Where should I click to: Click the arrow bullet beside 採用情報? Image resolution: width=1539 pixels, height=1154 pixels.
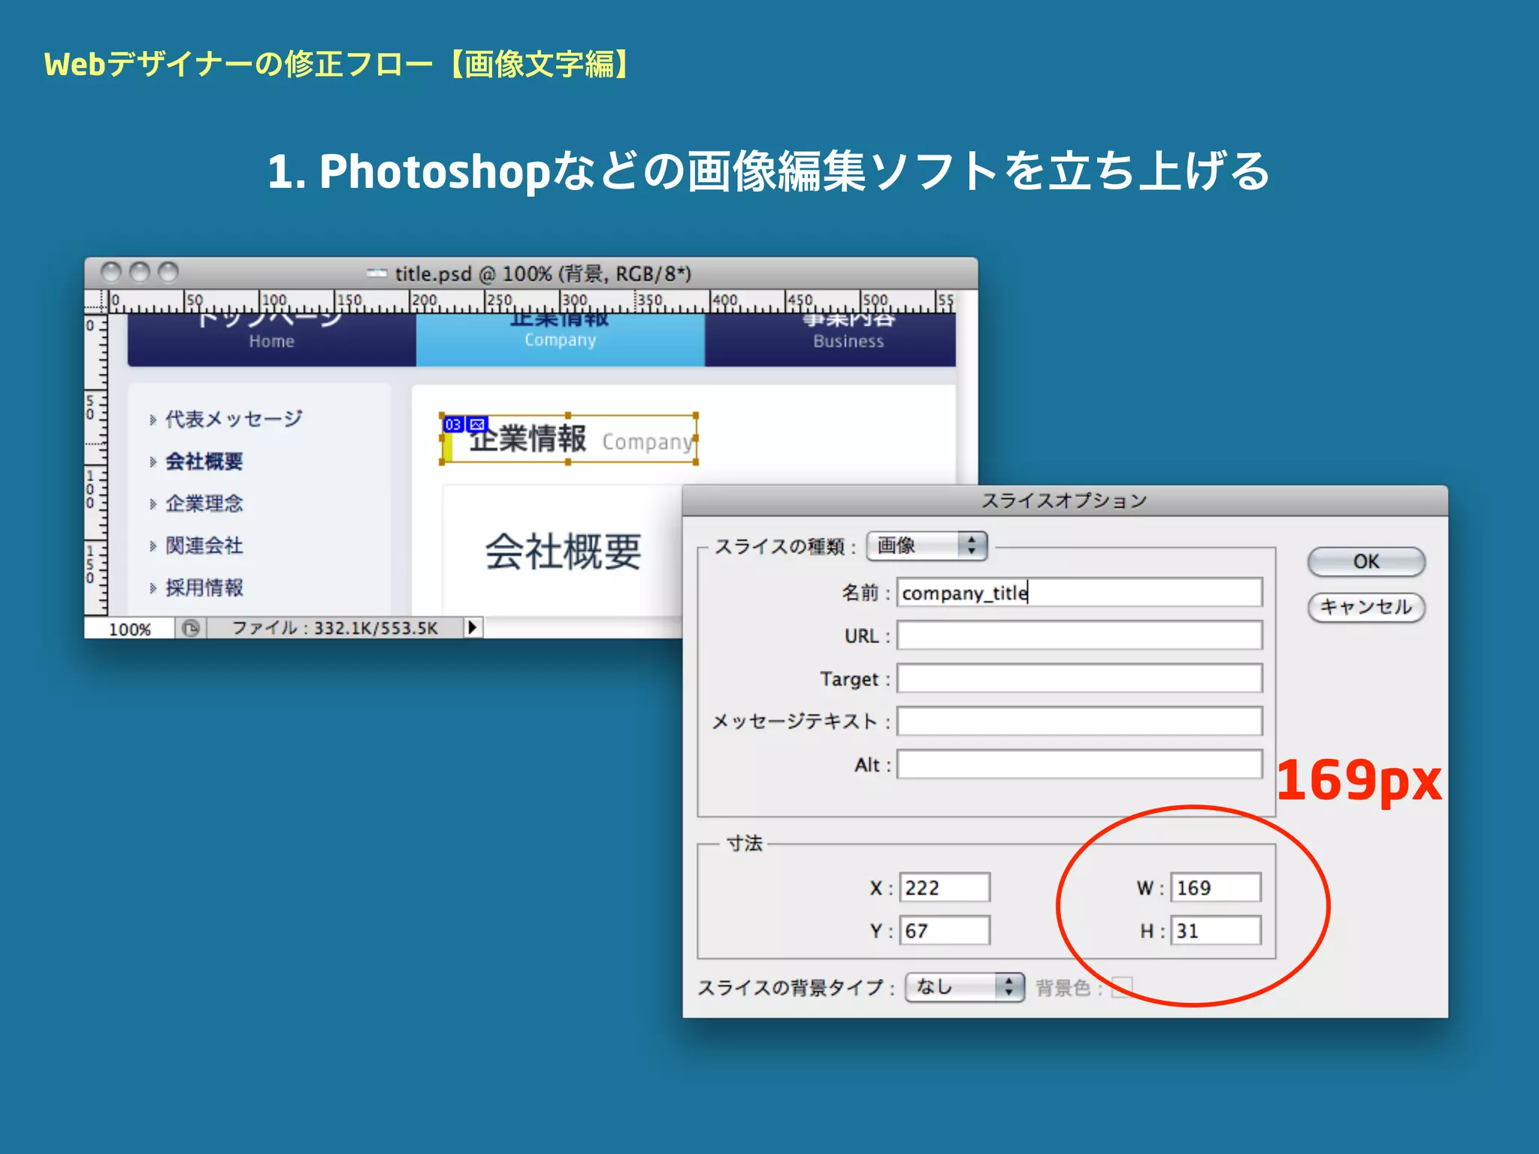(153, 588)
